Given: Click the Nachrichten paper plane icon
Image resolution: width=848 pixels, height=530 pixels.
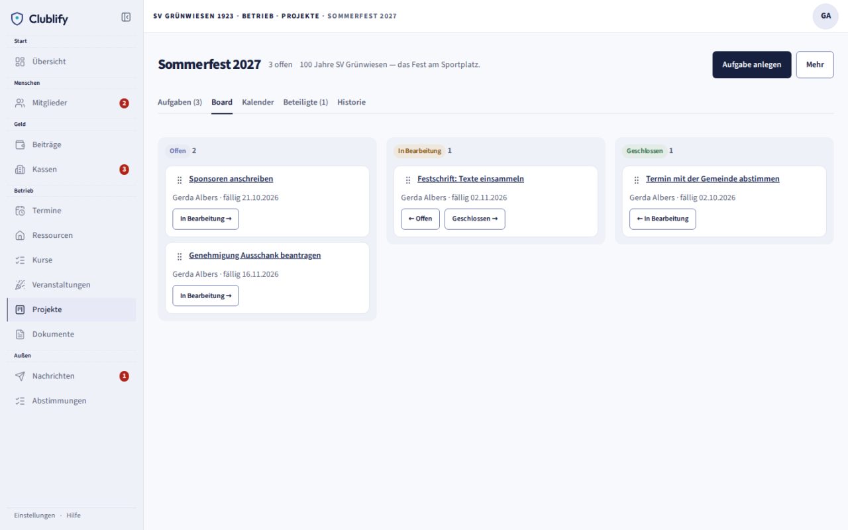Looking at the screenshot, I should 20,376.
